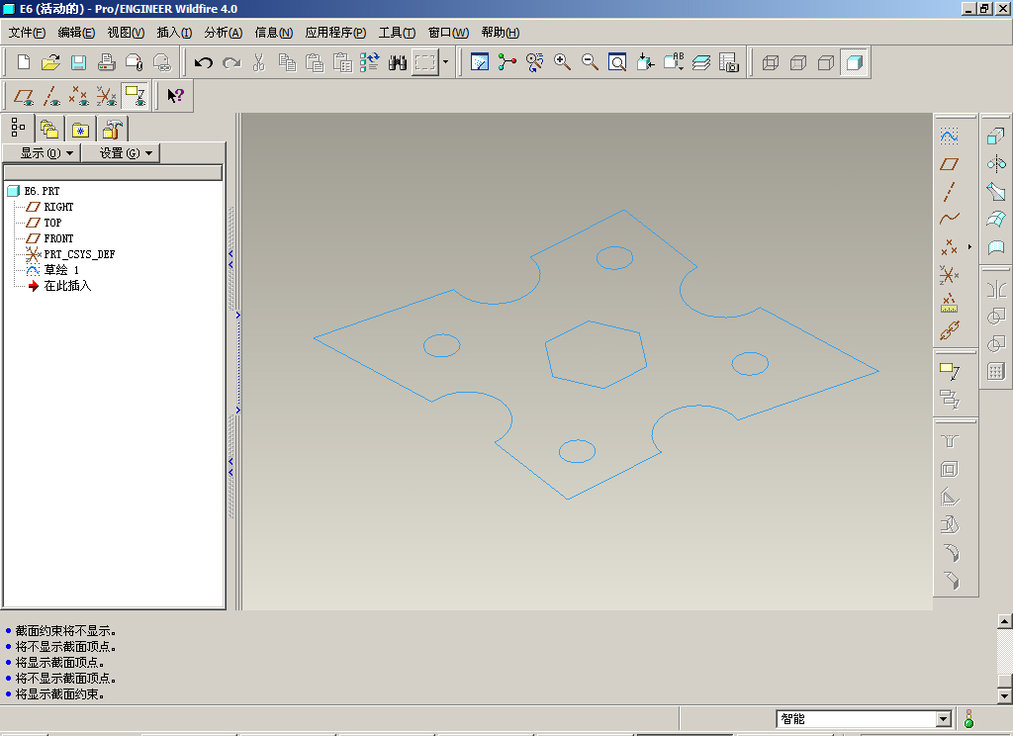The image size is (1013, 736).
Task: Undo the last operation
Action: pyautogui.click(x=204, y=62)
